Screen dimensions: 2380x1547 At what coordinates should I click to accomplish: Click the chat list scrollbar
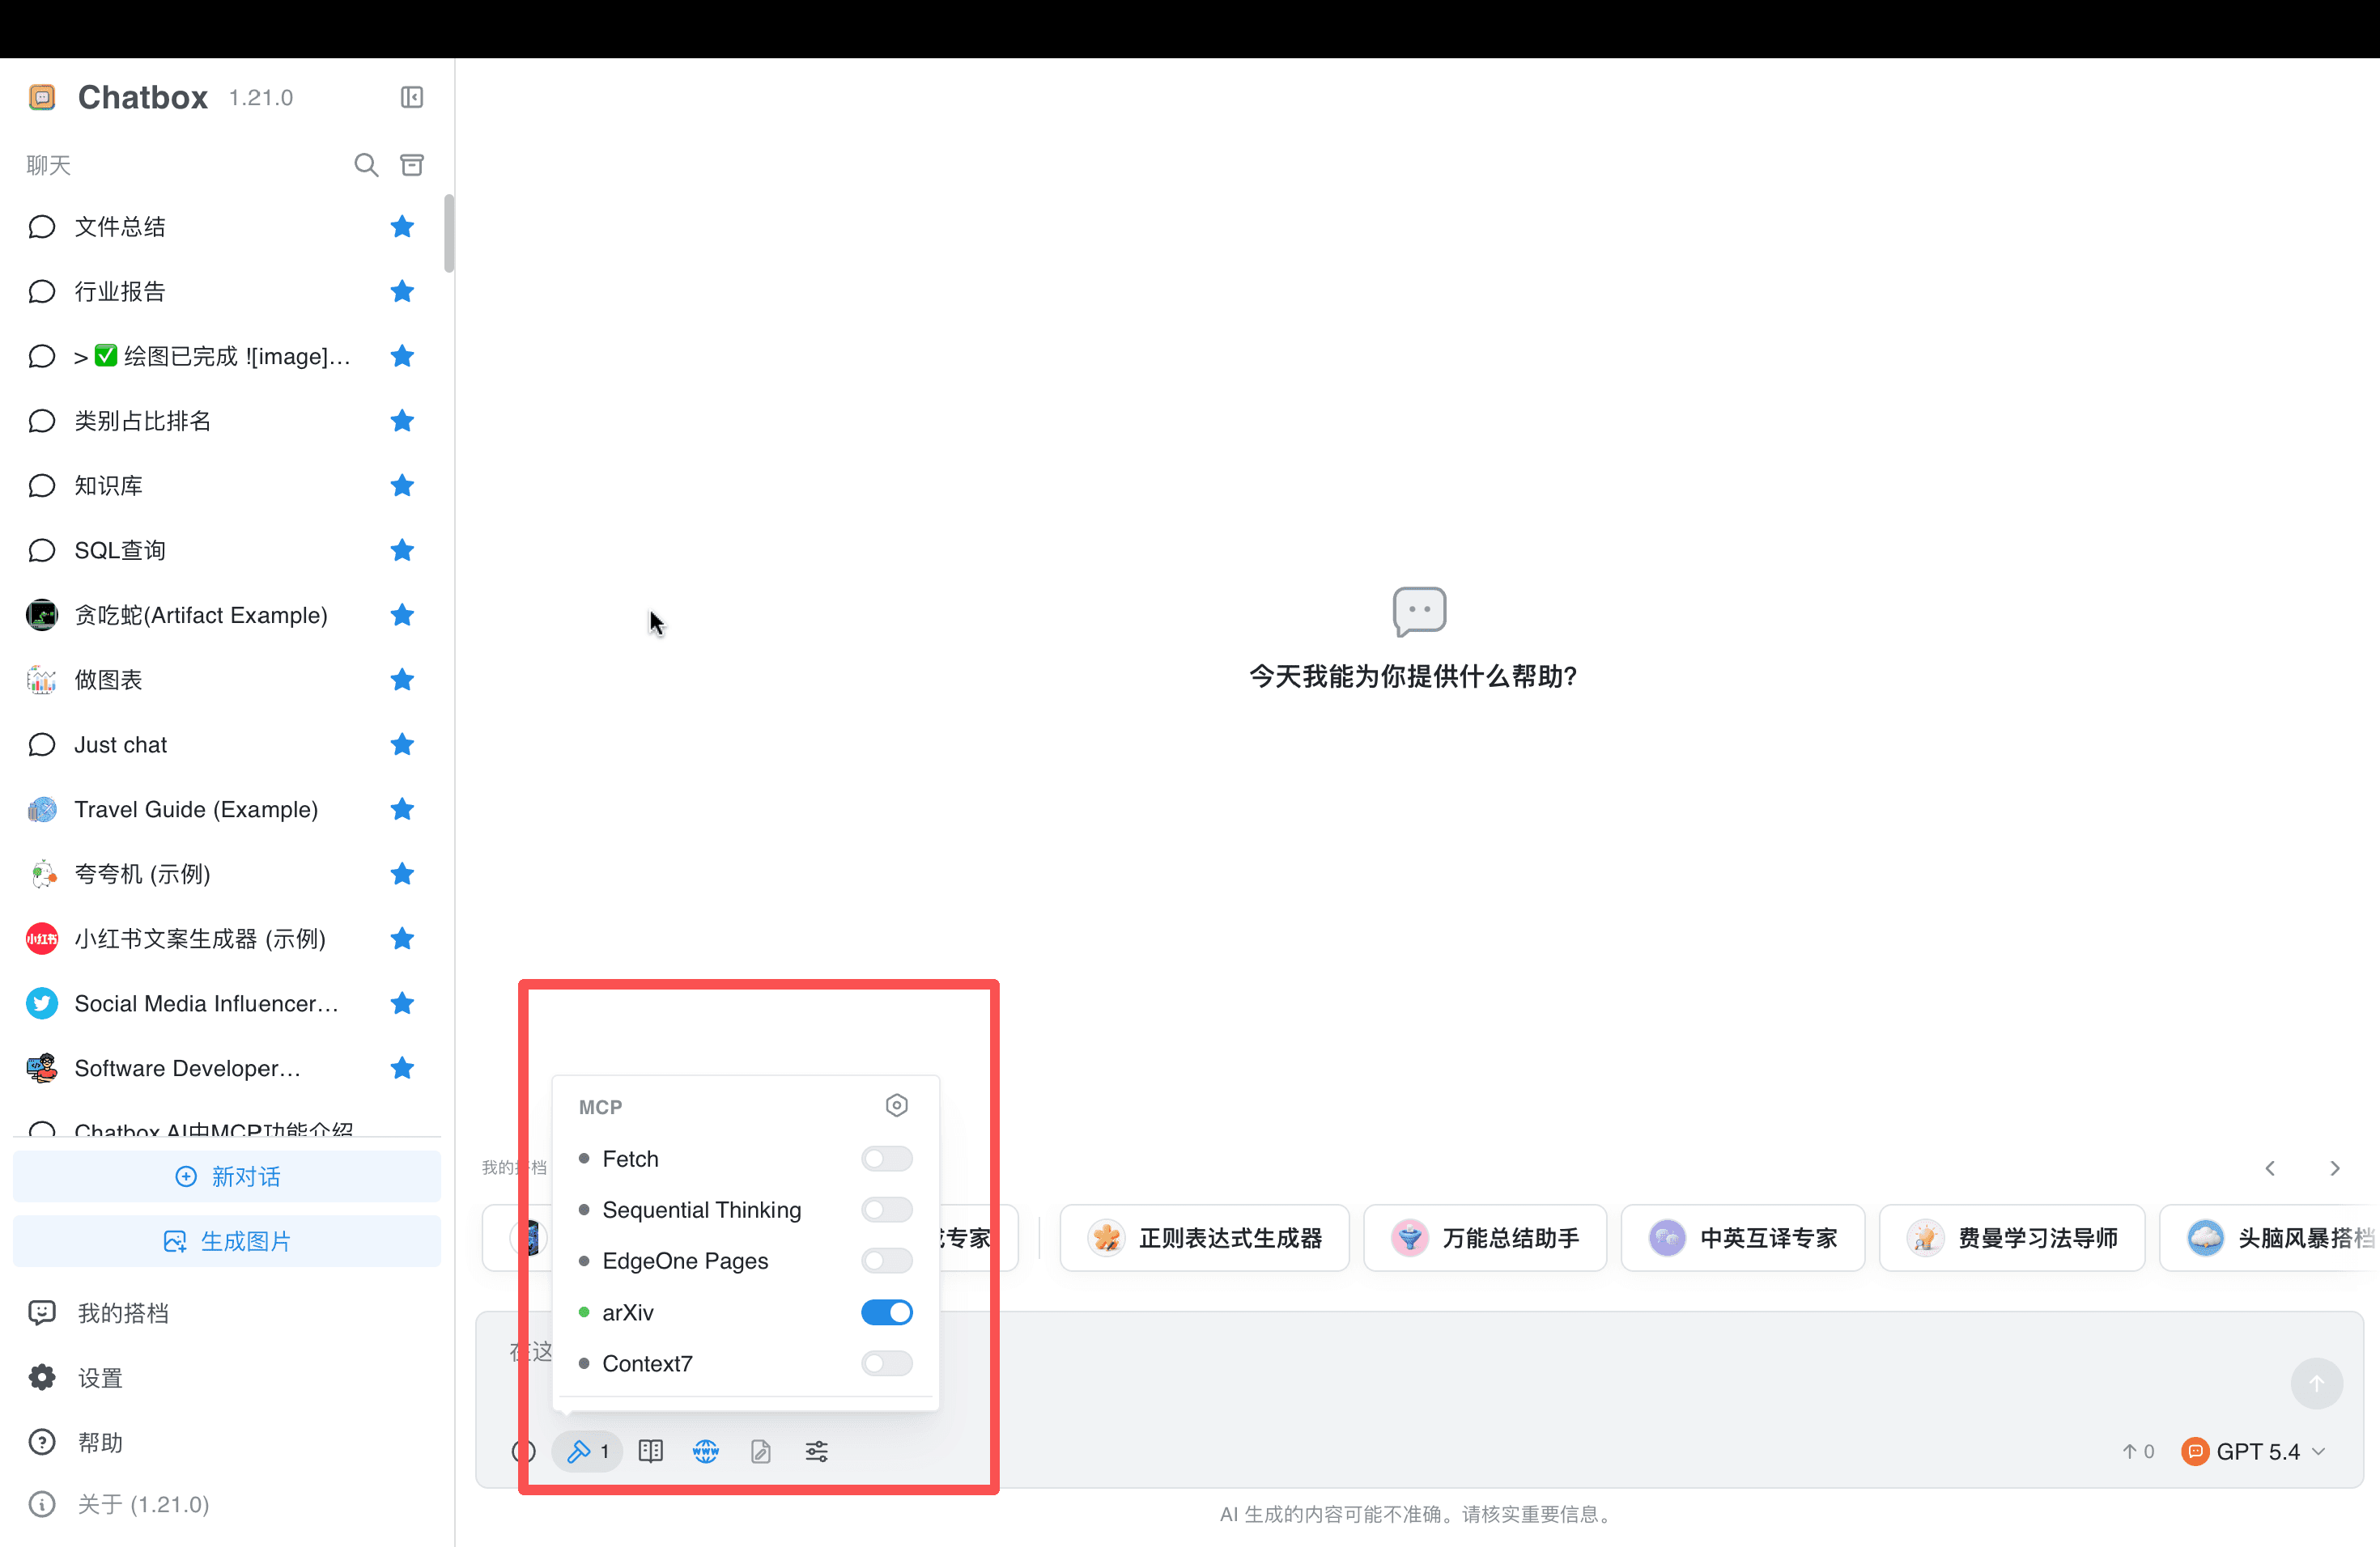point(449,233)
